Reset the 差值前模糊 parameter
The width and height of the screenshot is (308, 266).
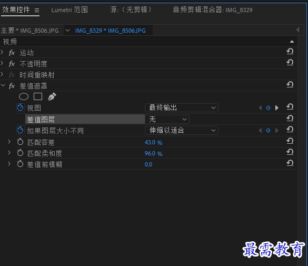click(290, 163)
